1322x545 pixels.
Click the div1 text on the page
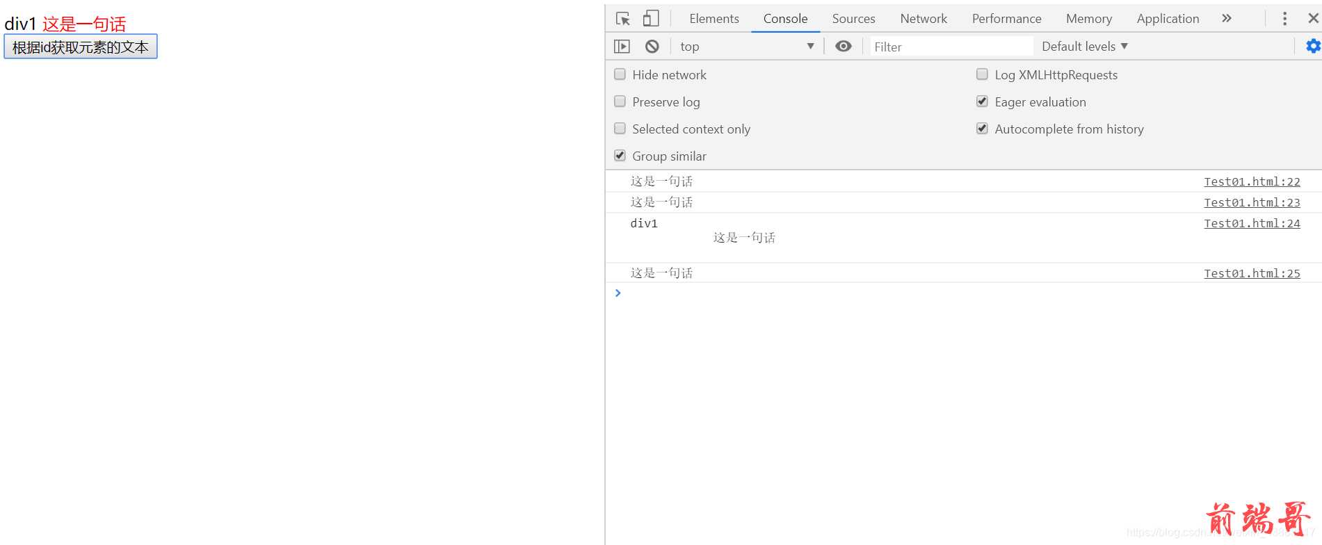(20, 24)
